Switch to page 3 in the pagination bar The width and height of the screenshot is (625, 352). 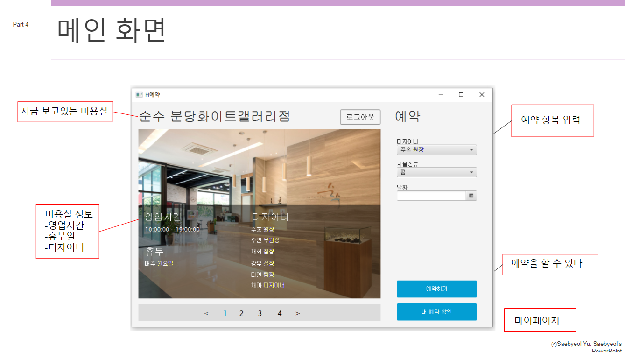[x=260, y=313]
